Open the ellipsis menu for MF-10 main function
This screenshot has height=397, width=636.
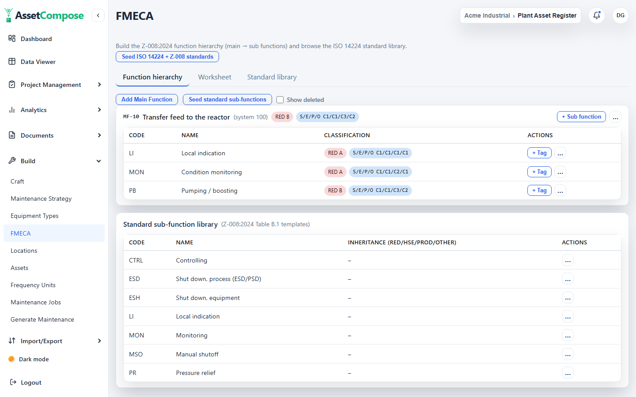pos(615,117)
